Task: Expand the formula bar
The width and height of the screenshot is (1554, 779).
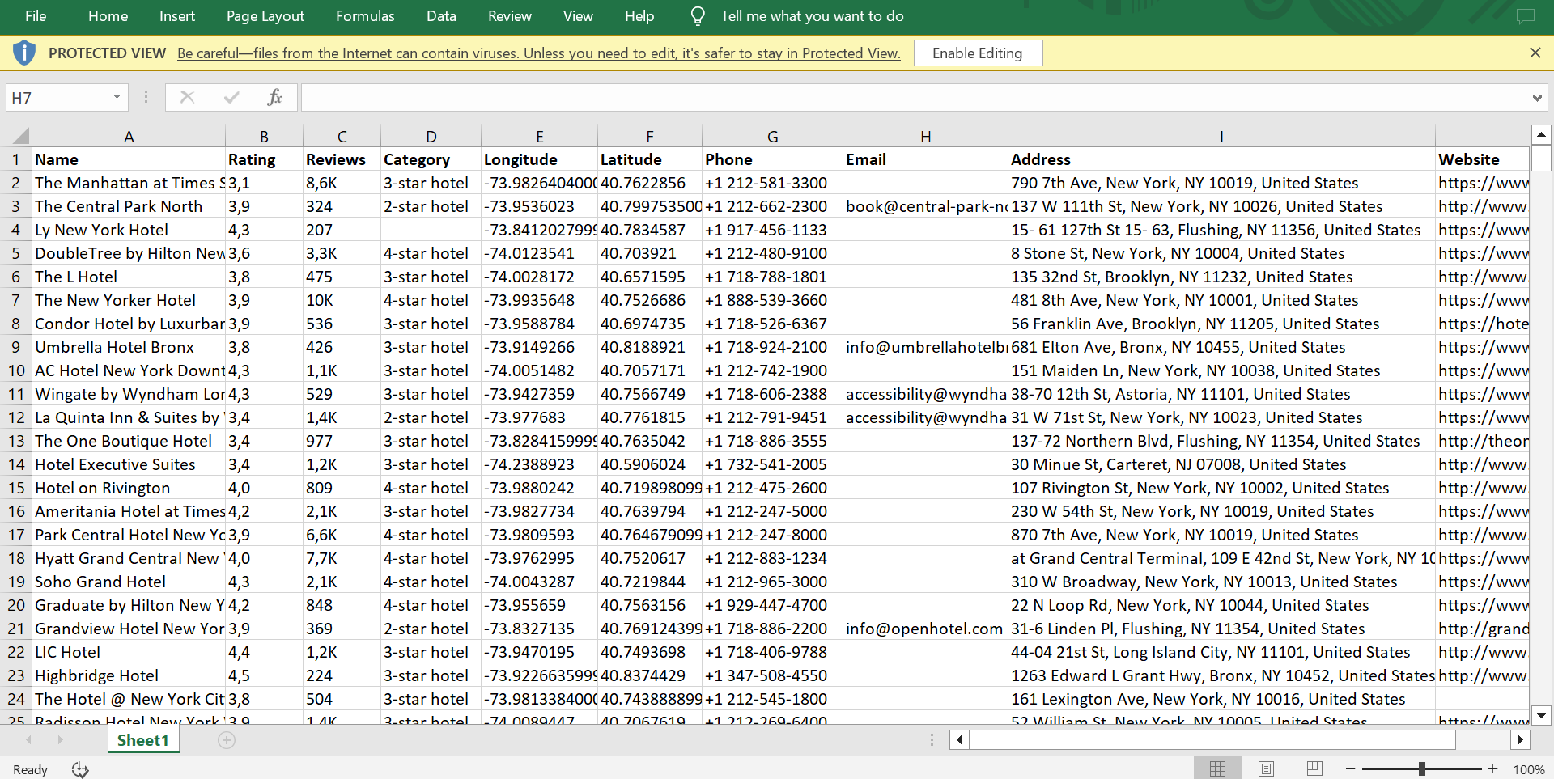Action: click(1536, 99)
